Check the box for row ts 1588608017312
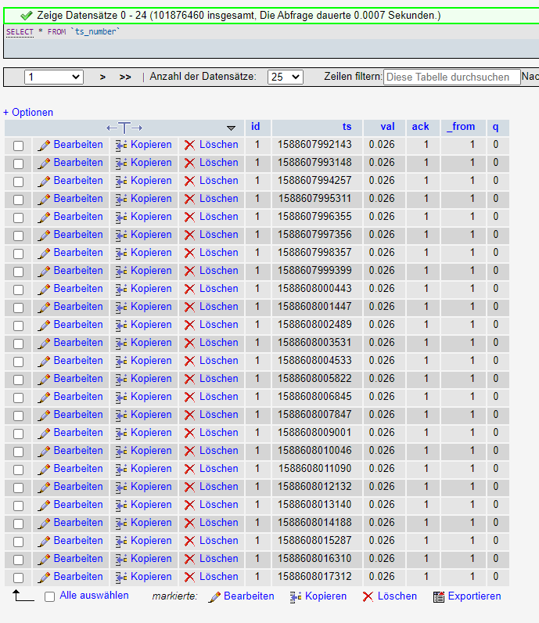This screenshot has height=623, width=539. click(18, 578)
